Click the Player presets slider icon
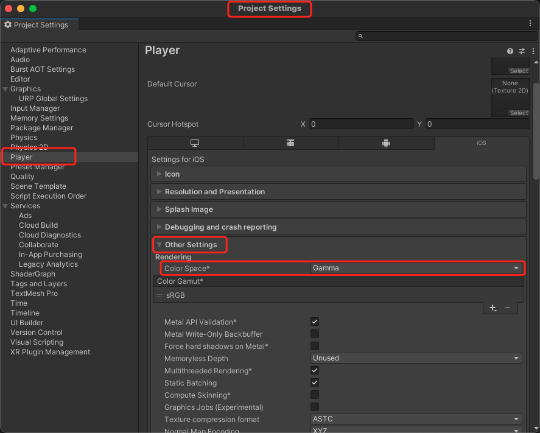The width and height of the screenshot is (540, 433). (522, 51)
